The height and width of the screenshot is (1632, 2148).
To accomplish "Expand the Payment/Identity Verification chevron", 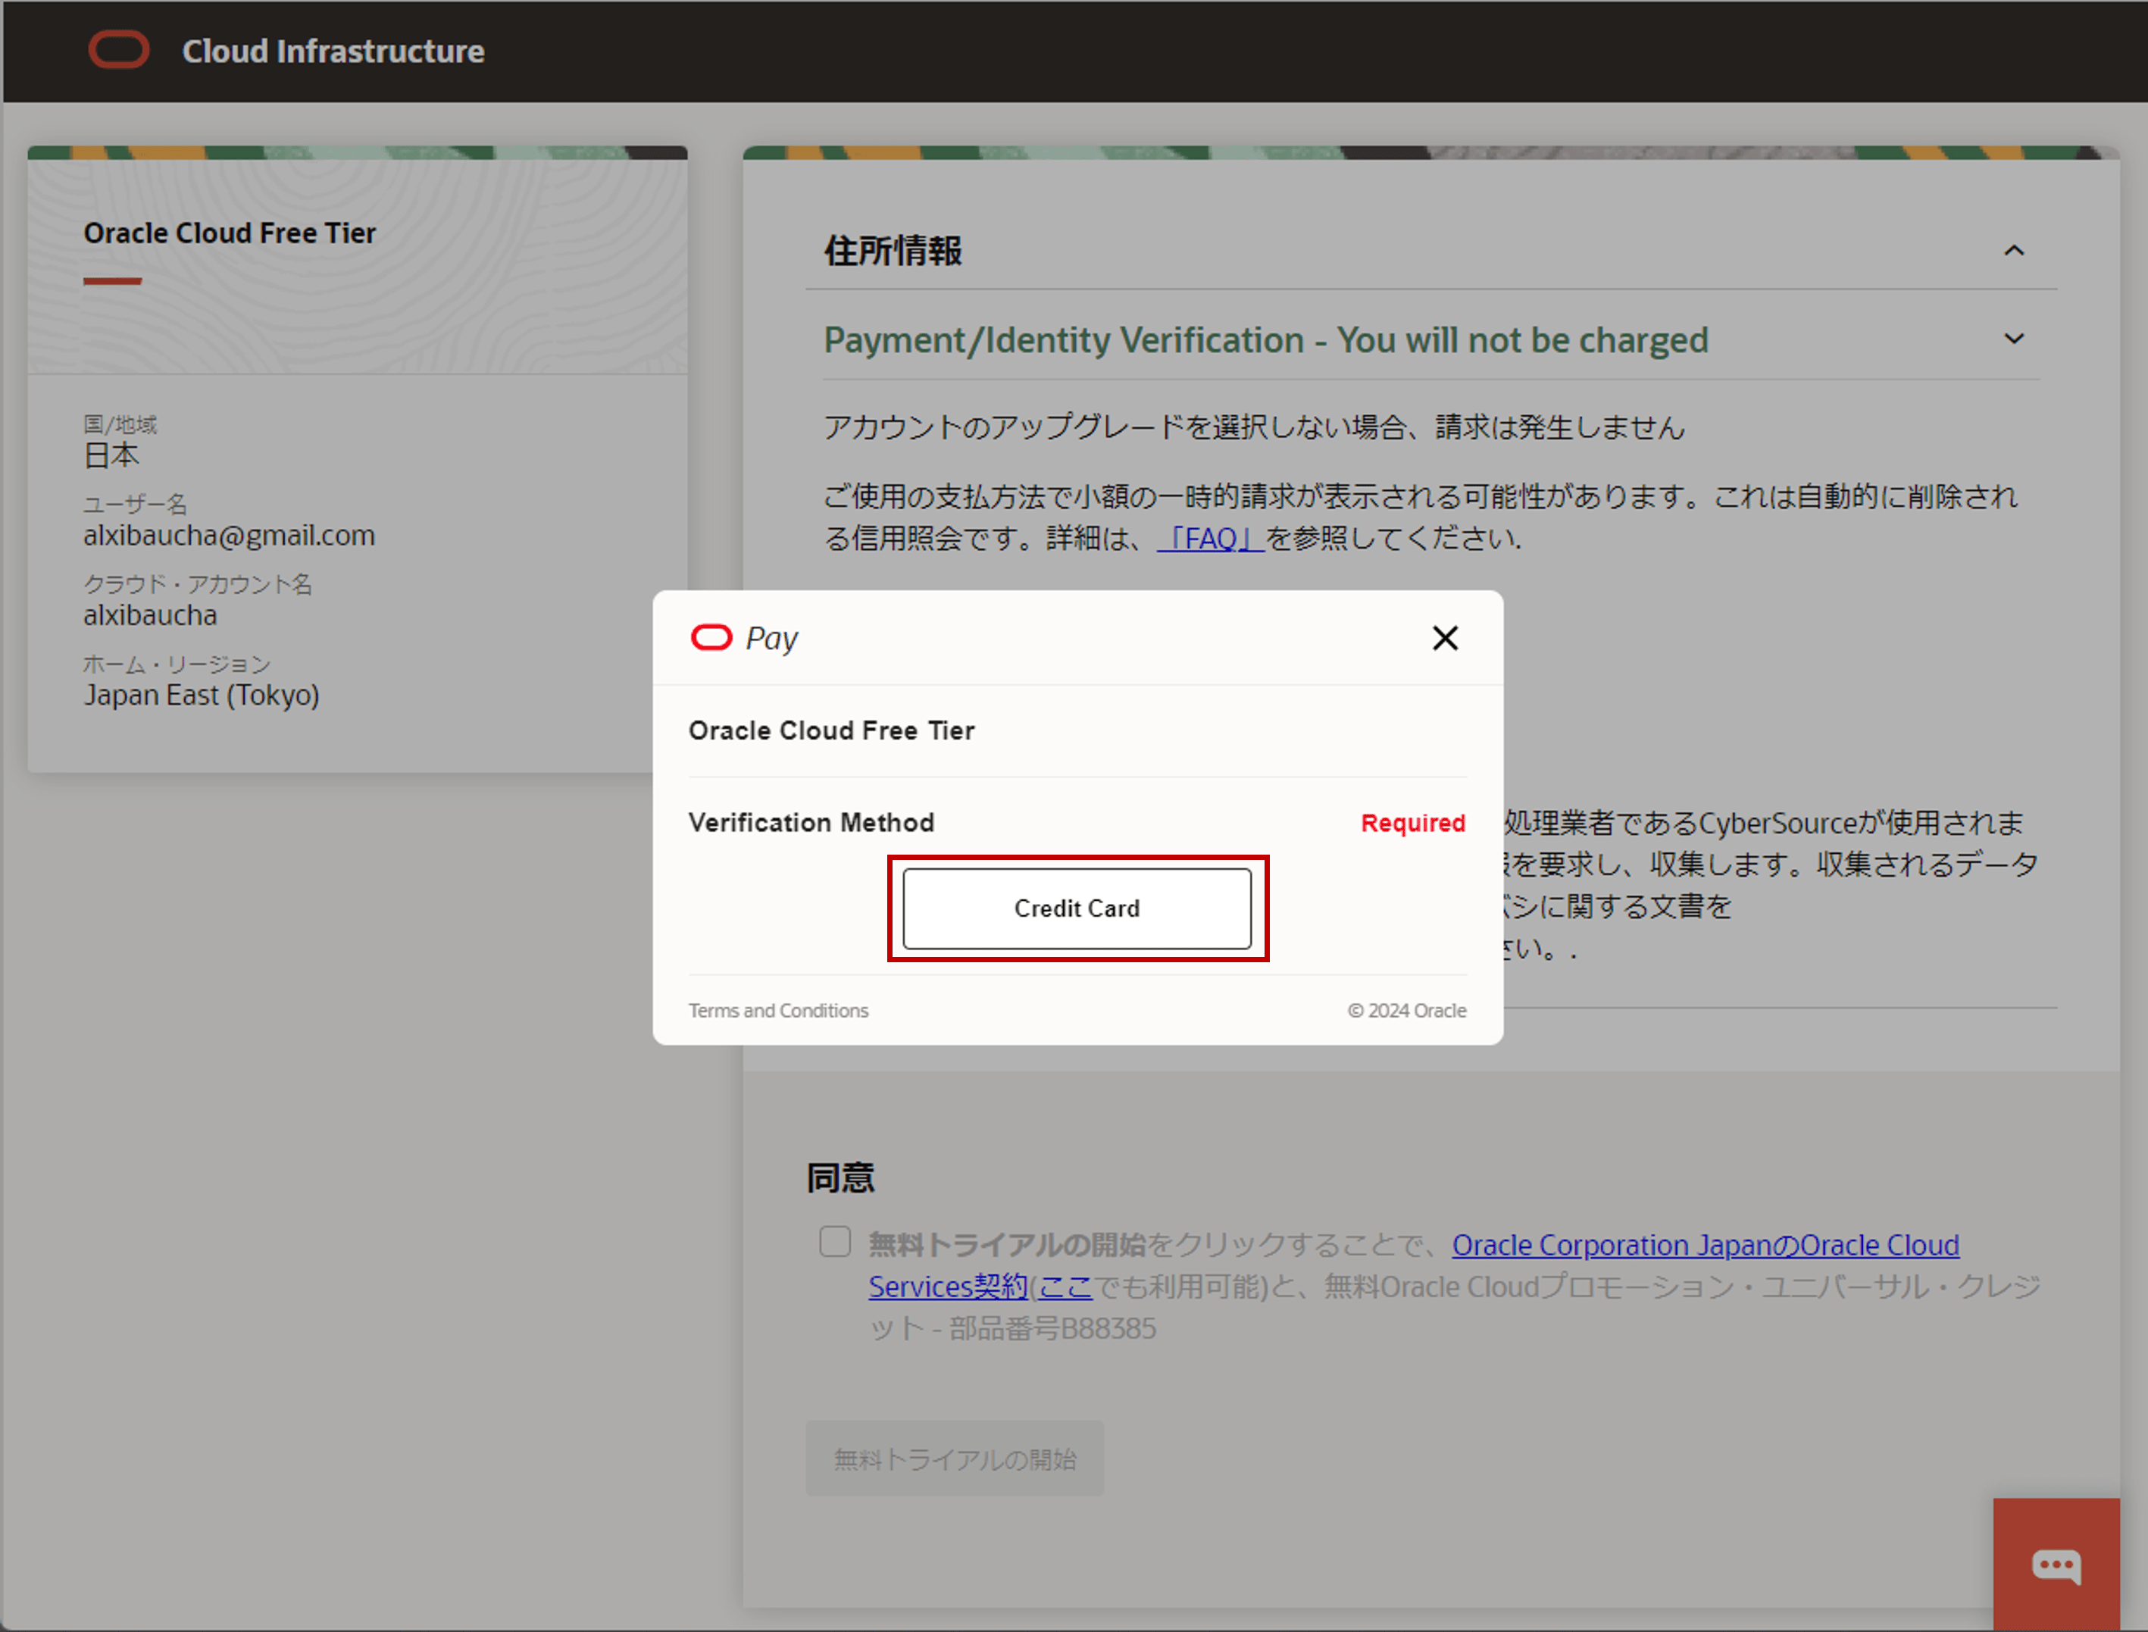I will coord(2014,339).
